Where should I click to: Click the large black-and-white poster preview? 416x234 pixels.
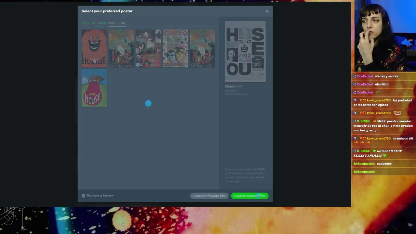pyautogui.click(x=245, y=52)
